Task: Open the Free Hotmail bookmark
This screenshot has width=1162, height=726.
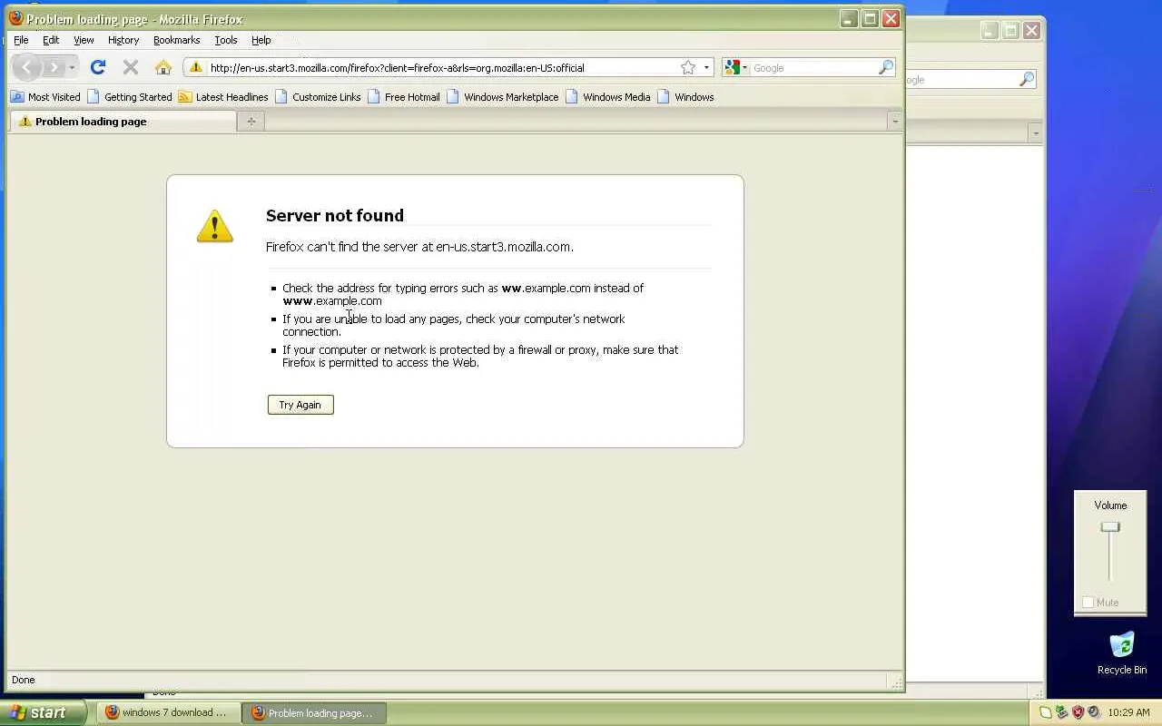Action: pos(403,97)
